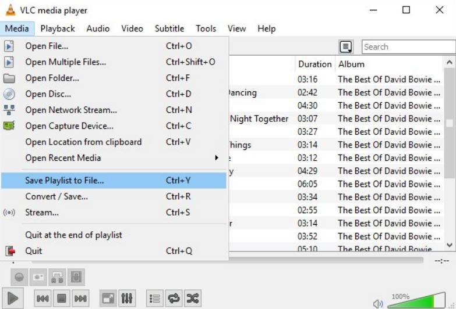Image resolution: width=456 pixels, height=309 pixels.
Task: Select Open Location from clipboard
Action: (114, 142)
